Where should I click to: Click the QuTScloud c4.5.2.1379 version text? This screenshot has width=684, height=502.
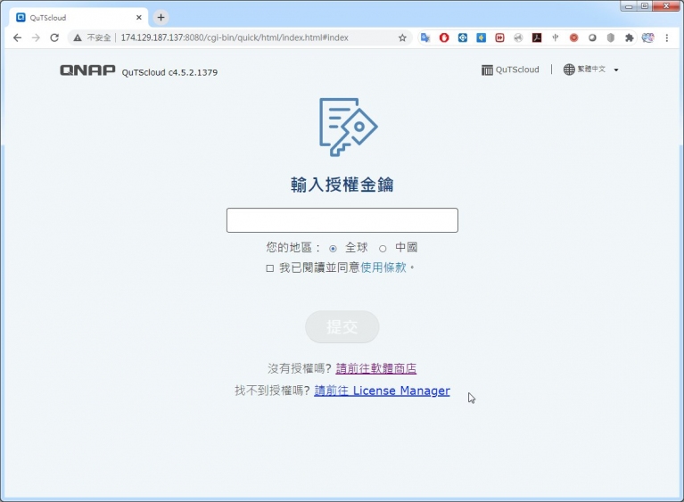[x=169, y=72]
